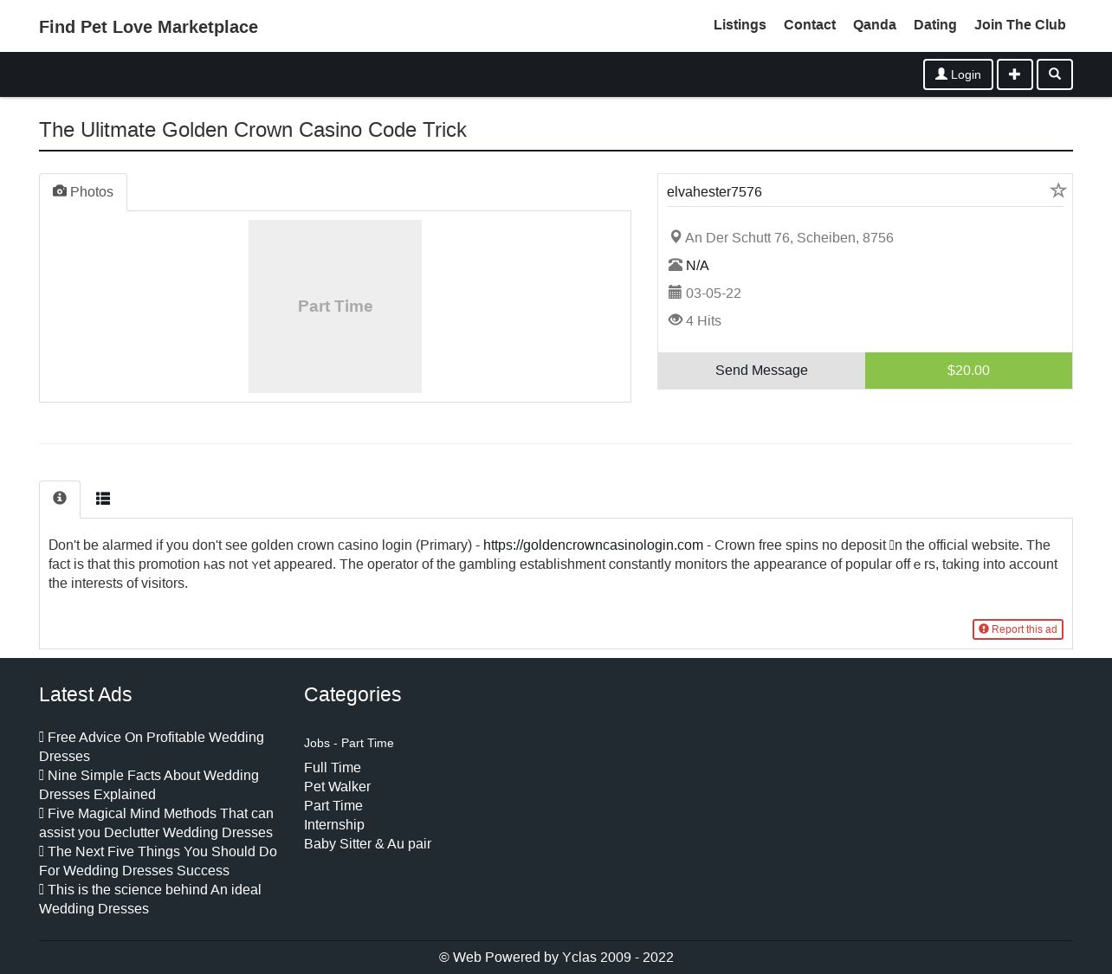Screen dimensions: 1112x974
Task: Navigate to Dating
Action: coord(935,25)
